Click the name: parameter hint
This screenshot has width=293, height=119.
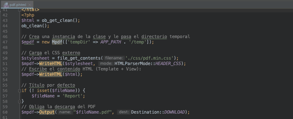coord(65,112)
